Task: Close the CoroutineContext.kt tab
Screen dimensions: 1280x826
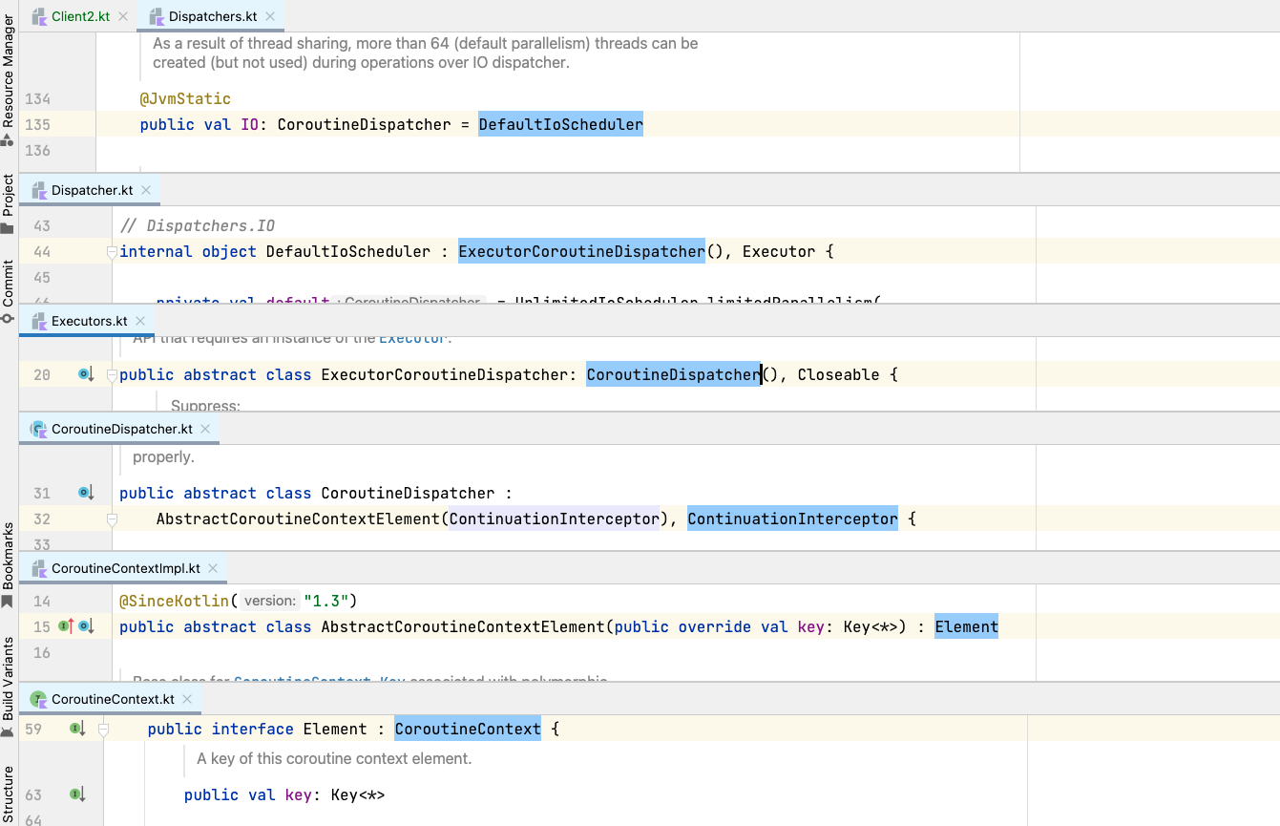Action: pyautogui.click(x=187, y=699)
